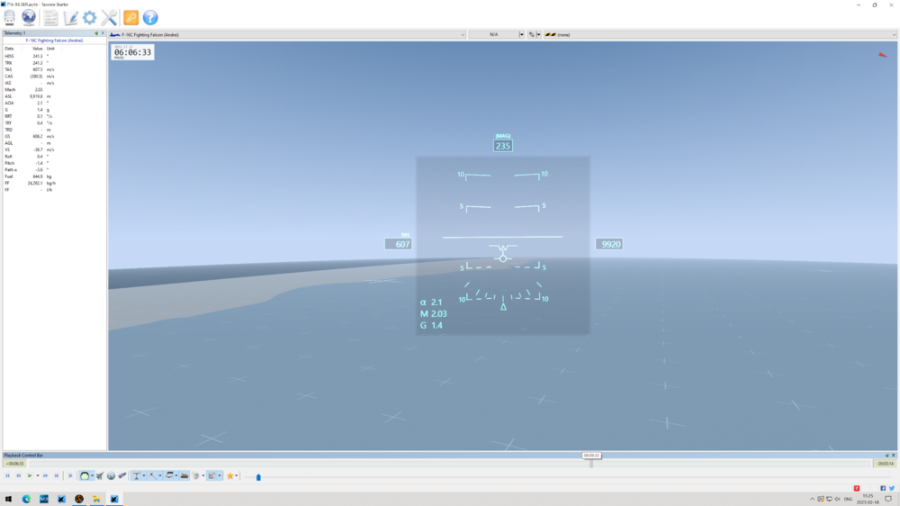Open the F-16C Fighting Falcon object selector dropdown
The height and width of the screenshot is (506, 900).
point(288,34)
